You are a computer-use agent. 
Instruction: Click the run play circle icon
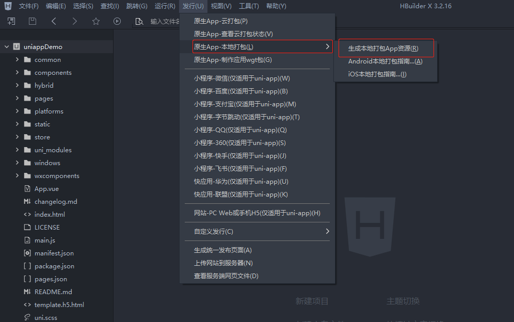[117, 21]
